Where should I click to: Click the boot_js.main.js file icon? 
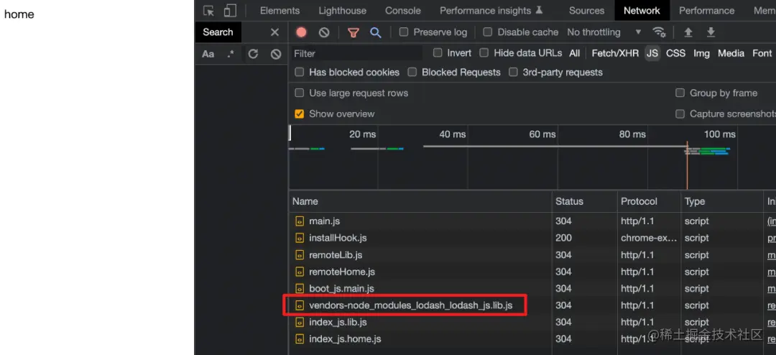click(300, 289)
